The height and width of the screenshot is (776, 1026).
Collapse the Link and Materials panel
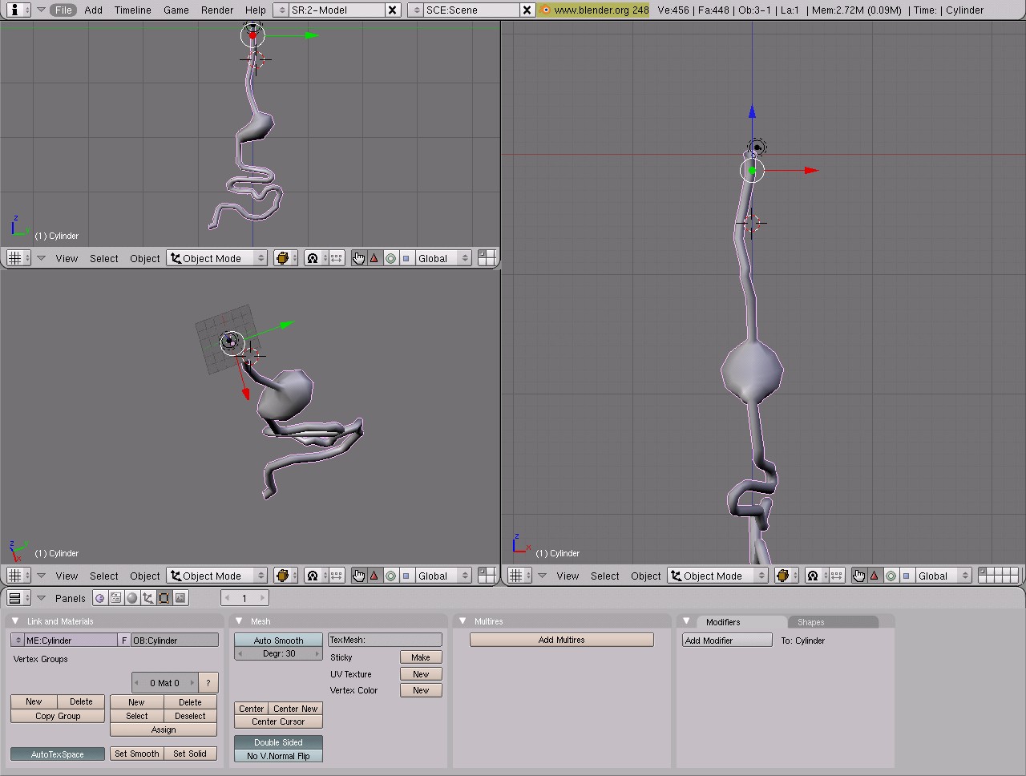(15, 621)
